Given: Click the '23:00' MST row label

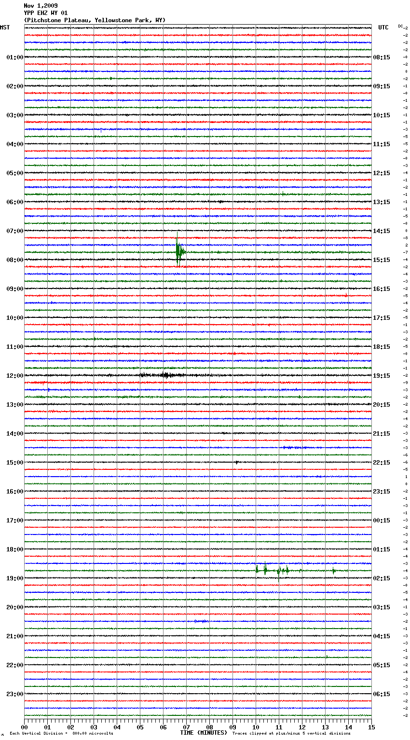Looking at the screenshot, I should [x=14, y=694].
